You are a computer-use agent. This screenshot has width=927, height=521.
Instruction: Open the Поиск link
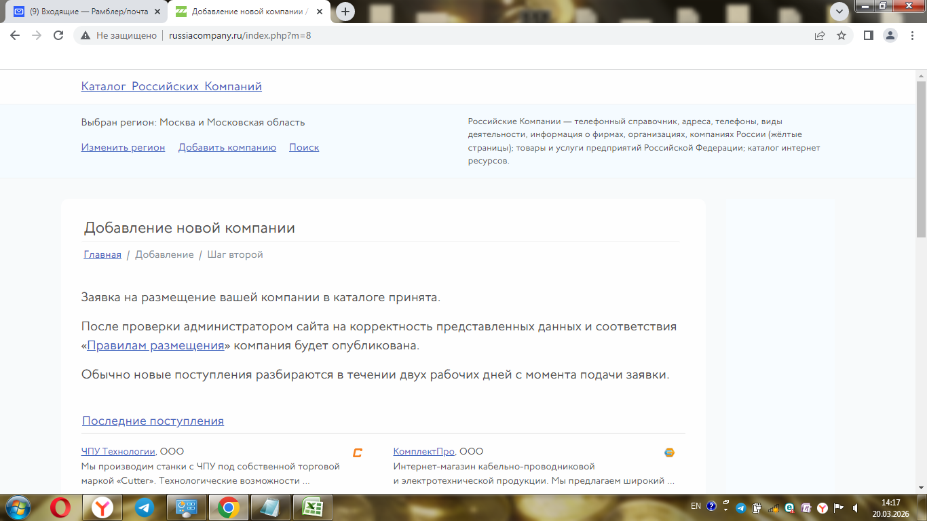304,147
